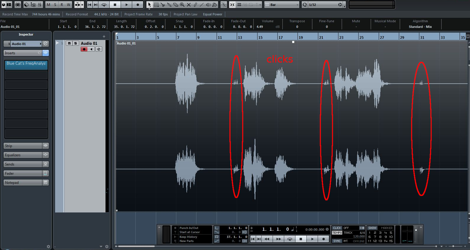Select the Object Selection arrow tool
Image resolution: width=470 pixels, height=250 pixels.
[x=149, y=5]
